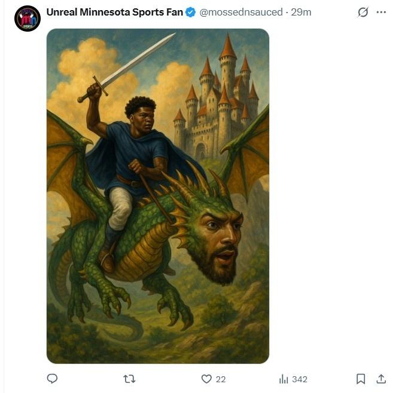Screen dimensions: 396x393
Task: Open the Unreal Minnesota Sports Fan profile name
Action: (x=114, y=12)
